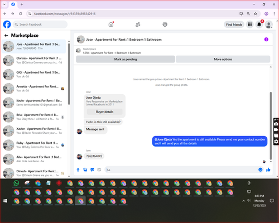Open the Bria apartment conversation

pyautogui.click(x=34, y=117)
